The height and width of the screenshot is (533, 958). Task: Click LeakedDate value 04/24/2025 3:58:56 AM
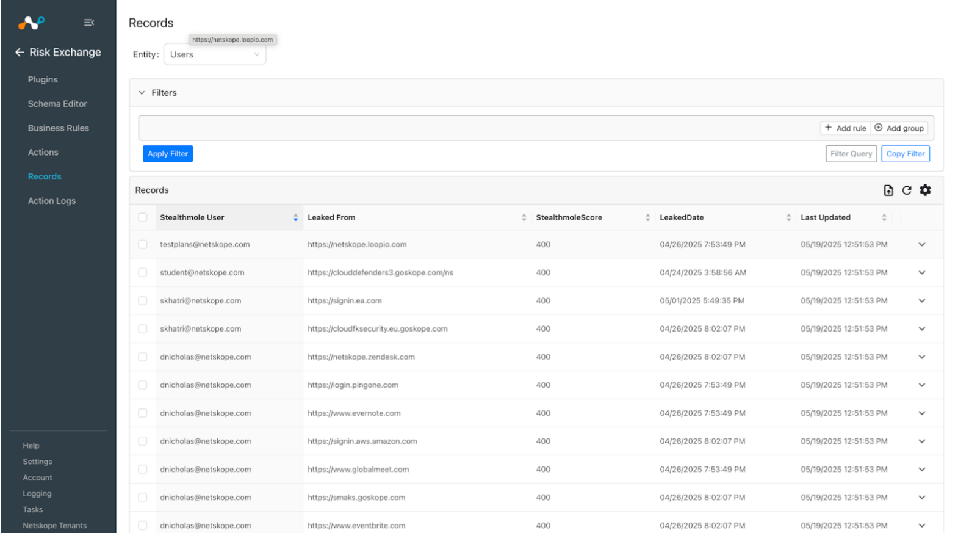pos(703,272)
